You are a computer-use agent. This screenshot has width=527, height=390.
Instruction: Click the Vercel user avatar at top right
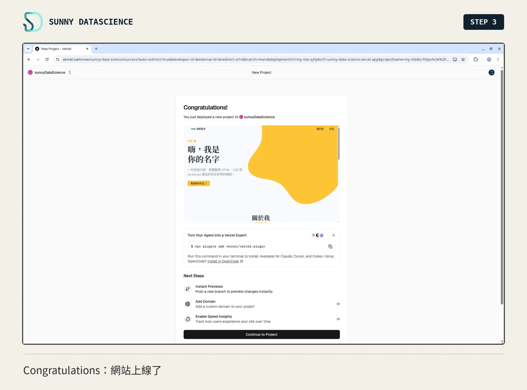point(491,72)
